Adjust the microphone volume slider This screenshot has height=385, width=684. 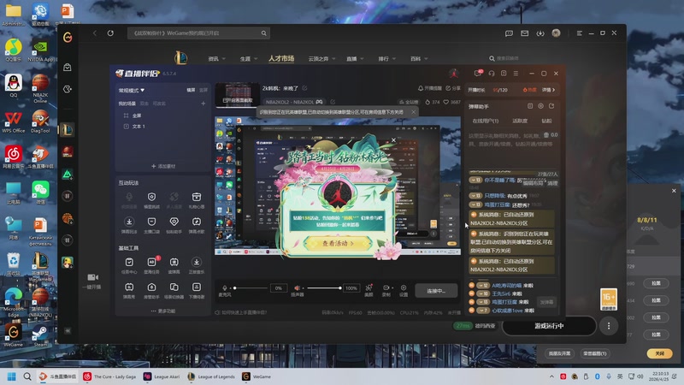point(251,288)
